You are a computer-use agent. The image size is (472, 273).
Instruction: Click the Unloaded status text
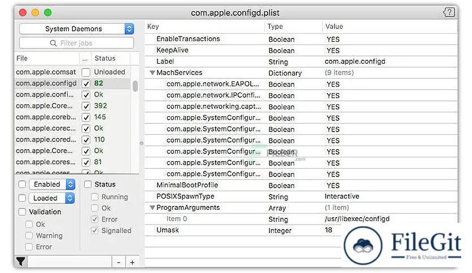coord(110,72)
